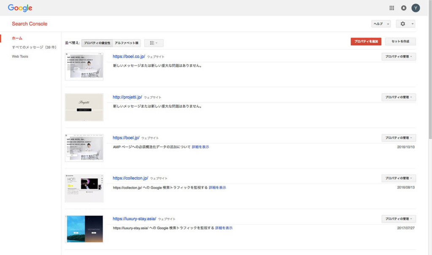Click the projetti.jp site thumbnail
The image size is (432, 255).
pyautogui.click(x=84, y=107)
